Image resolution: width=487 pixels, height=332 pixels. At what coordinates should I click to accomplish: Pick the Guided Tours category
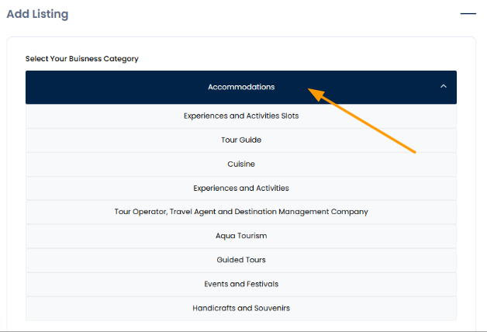pos(240,260)
